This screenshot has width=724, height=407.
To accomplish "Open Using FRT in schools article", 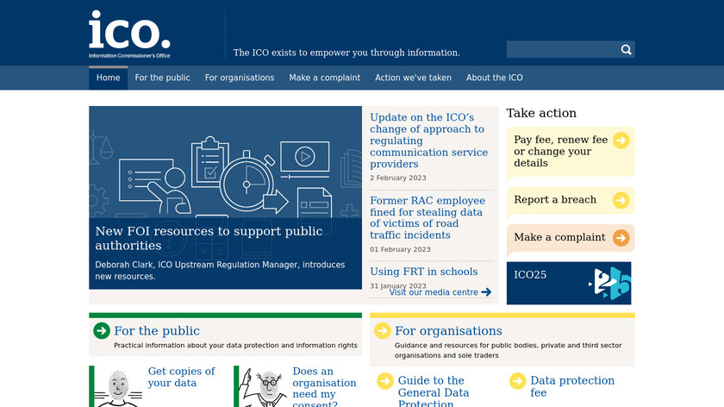I will 424,272.
